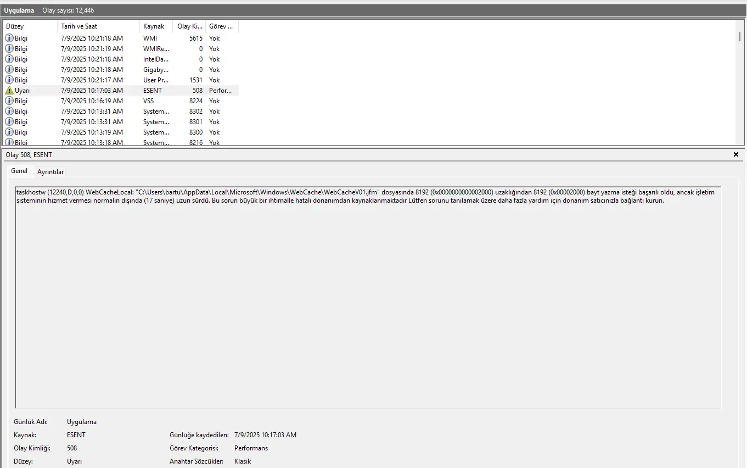The height and width of the screenshot is (468, 747).
Task: Open the Ayrıntılar tab
Action: click(50, 172)
